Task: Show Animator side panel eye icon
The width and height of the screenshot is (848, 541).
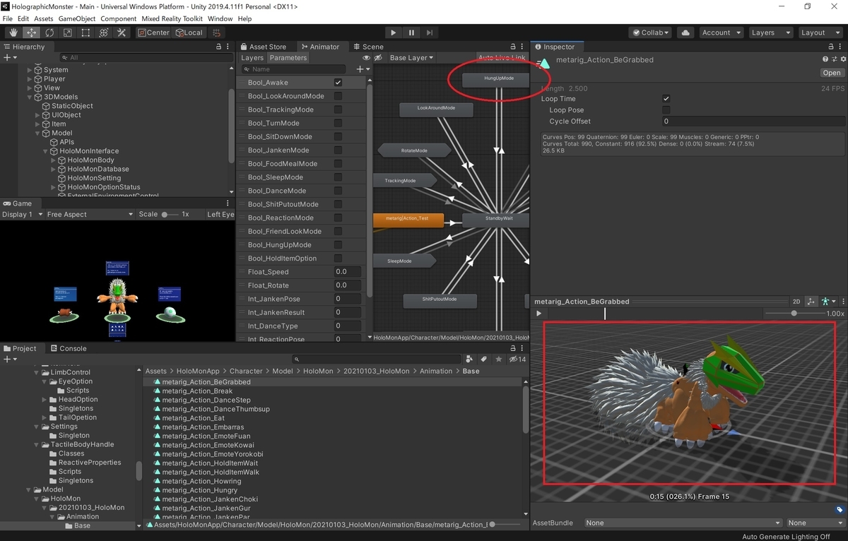Action: 367,58
